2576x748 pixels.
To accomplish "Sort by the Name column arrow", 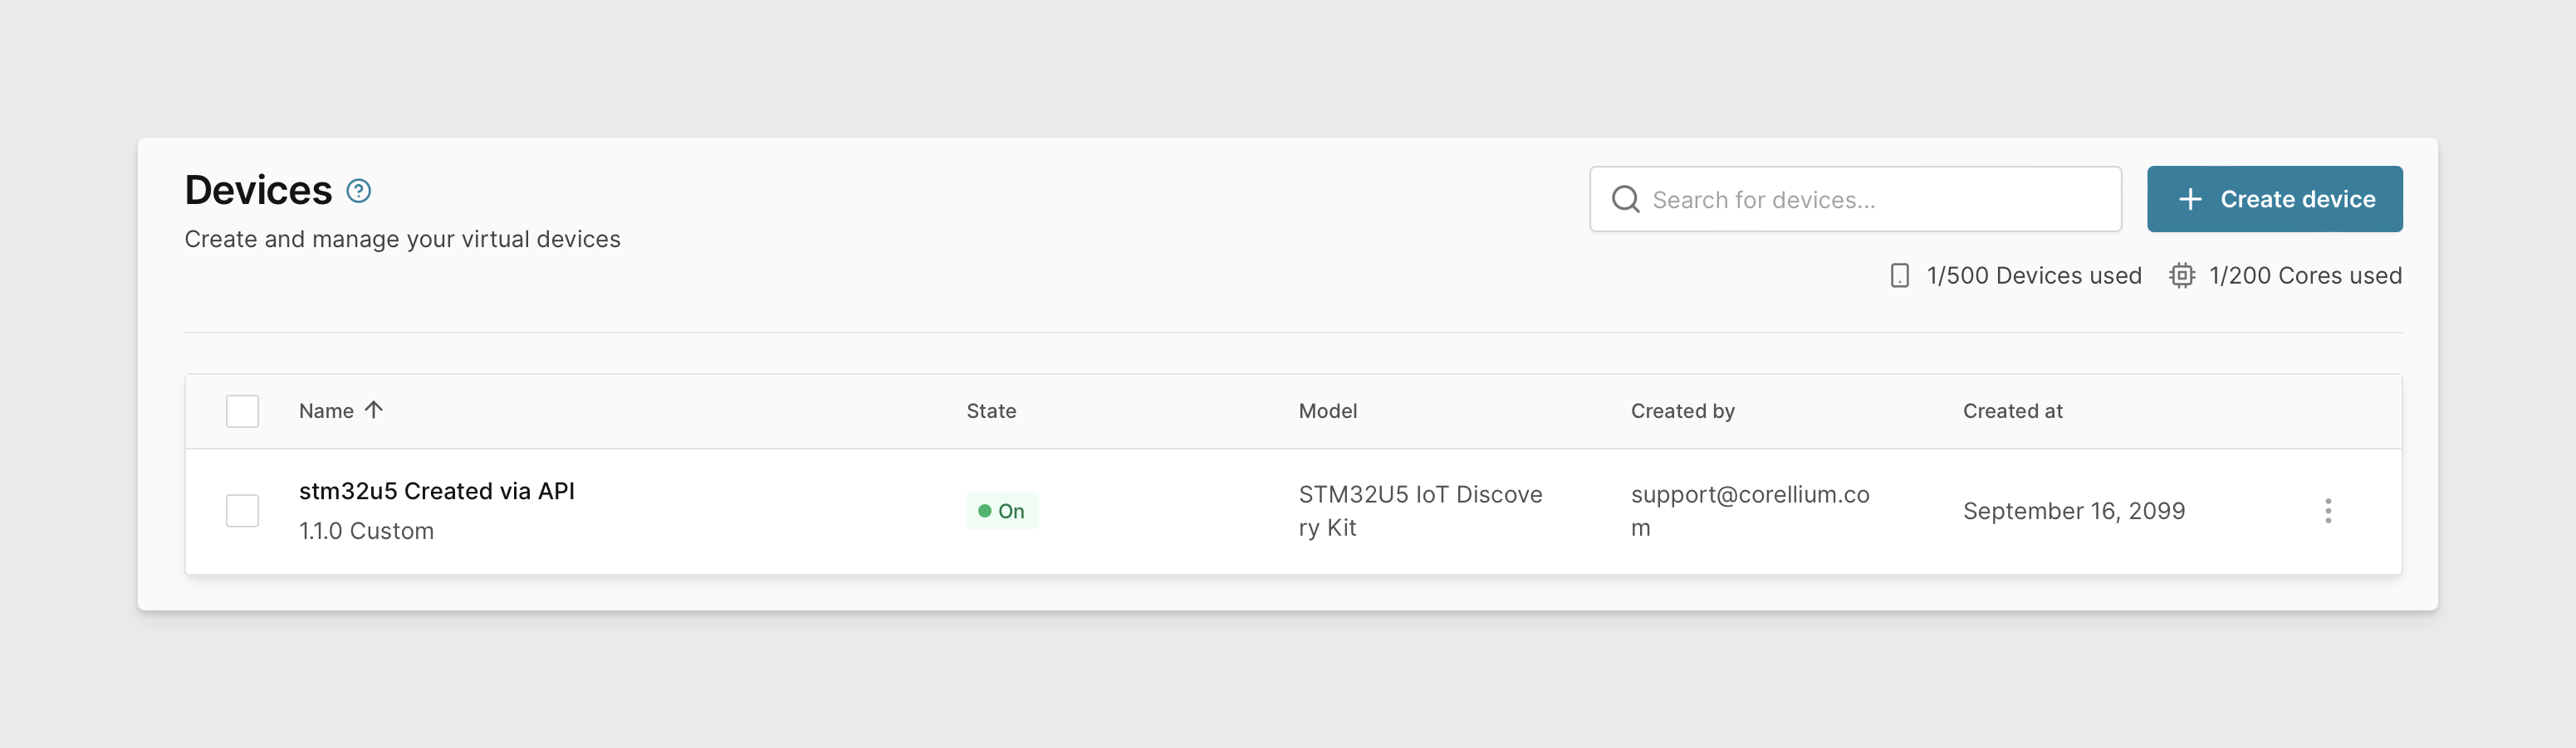I will [374, 410].
